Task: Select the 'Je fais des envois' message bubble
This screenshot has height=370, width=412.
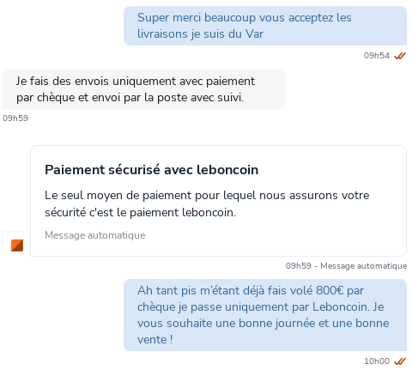Action: [144, 89]
